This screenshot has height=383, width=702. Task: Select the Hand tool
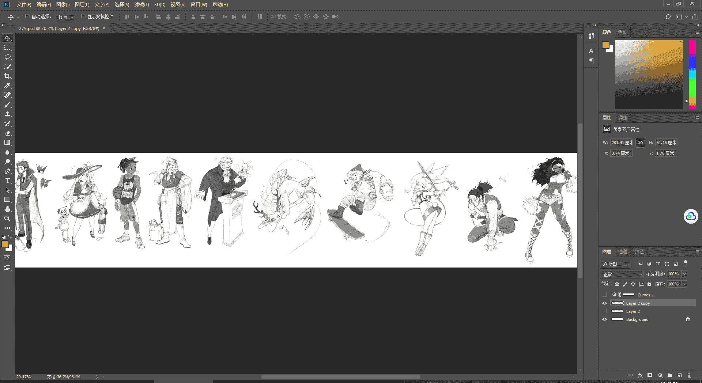7,209
